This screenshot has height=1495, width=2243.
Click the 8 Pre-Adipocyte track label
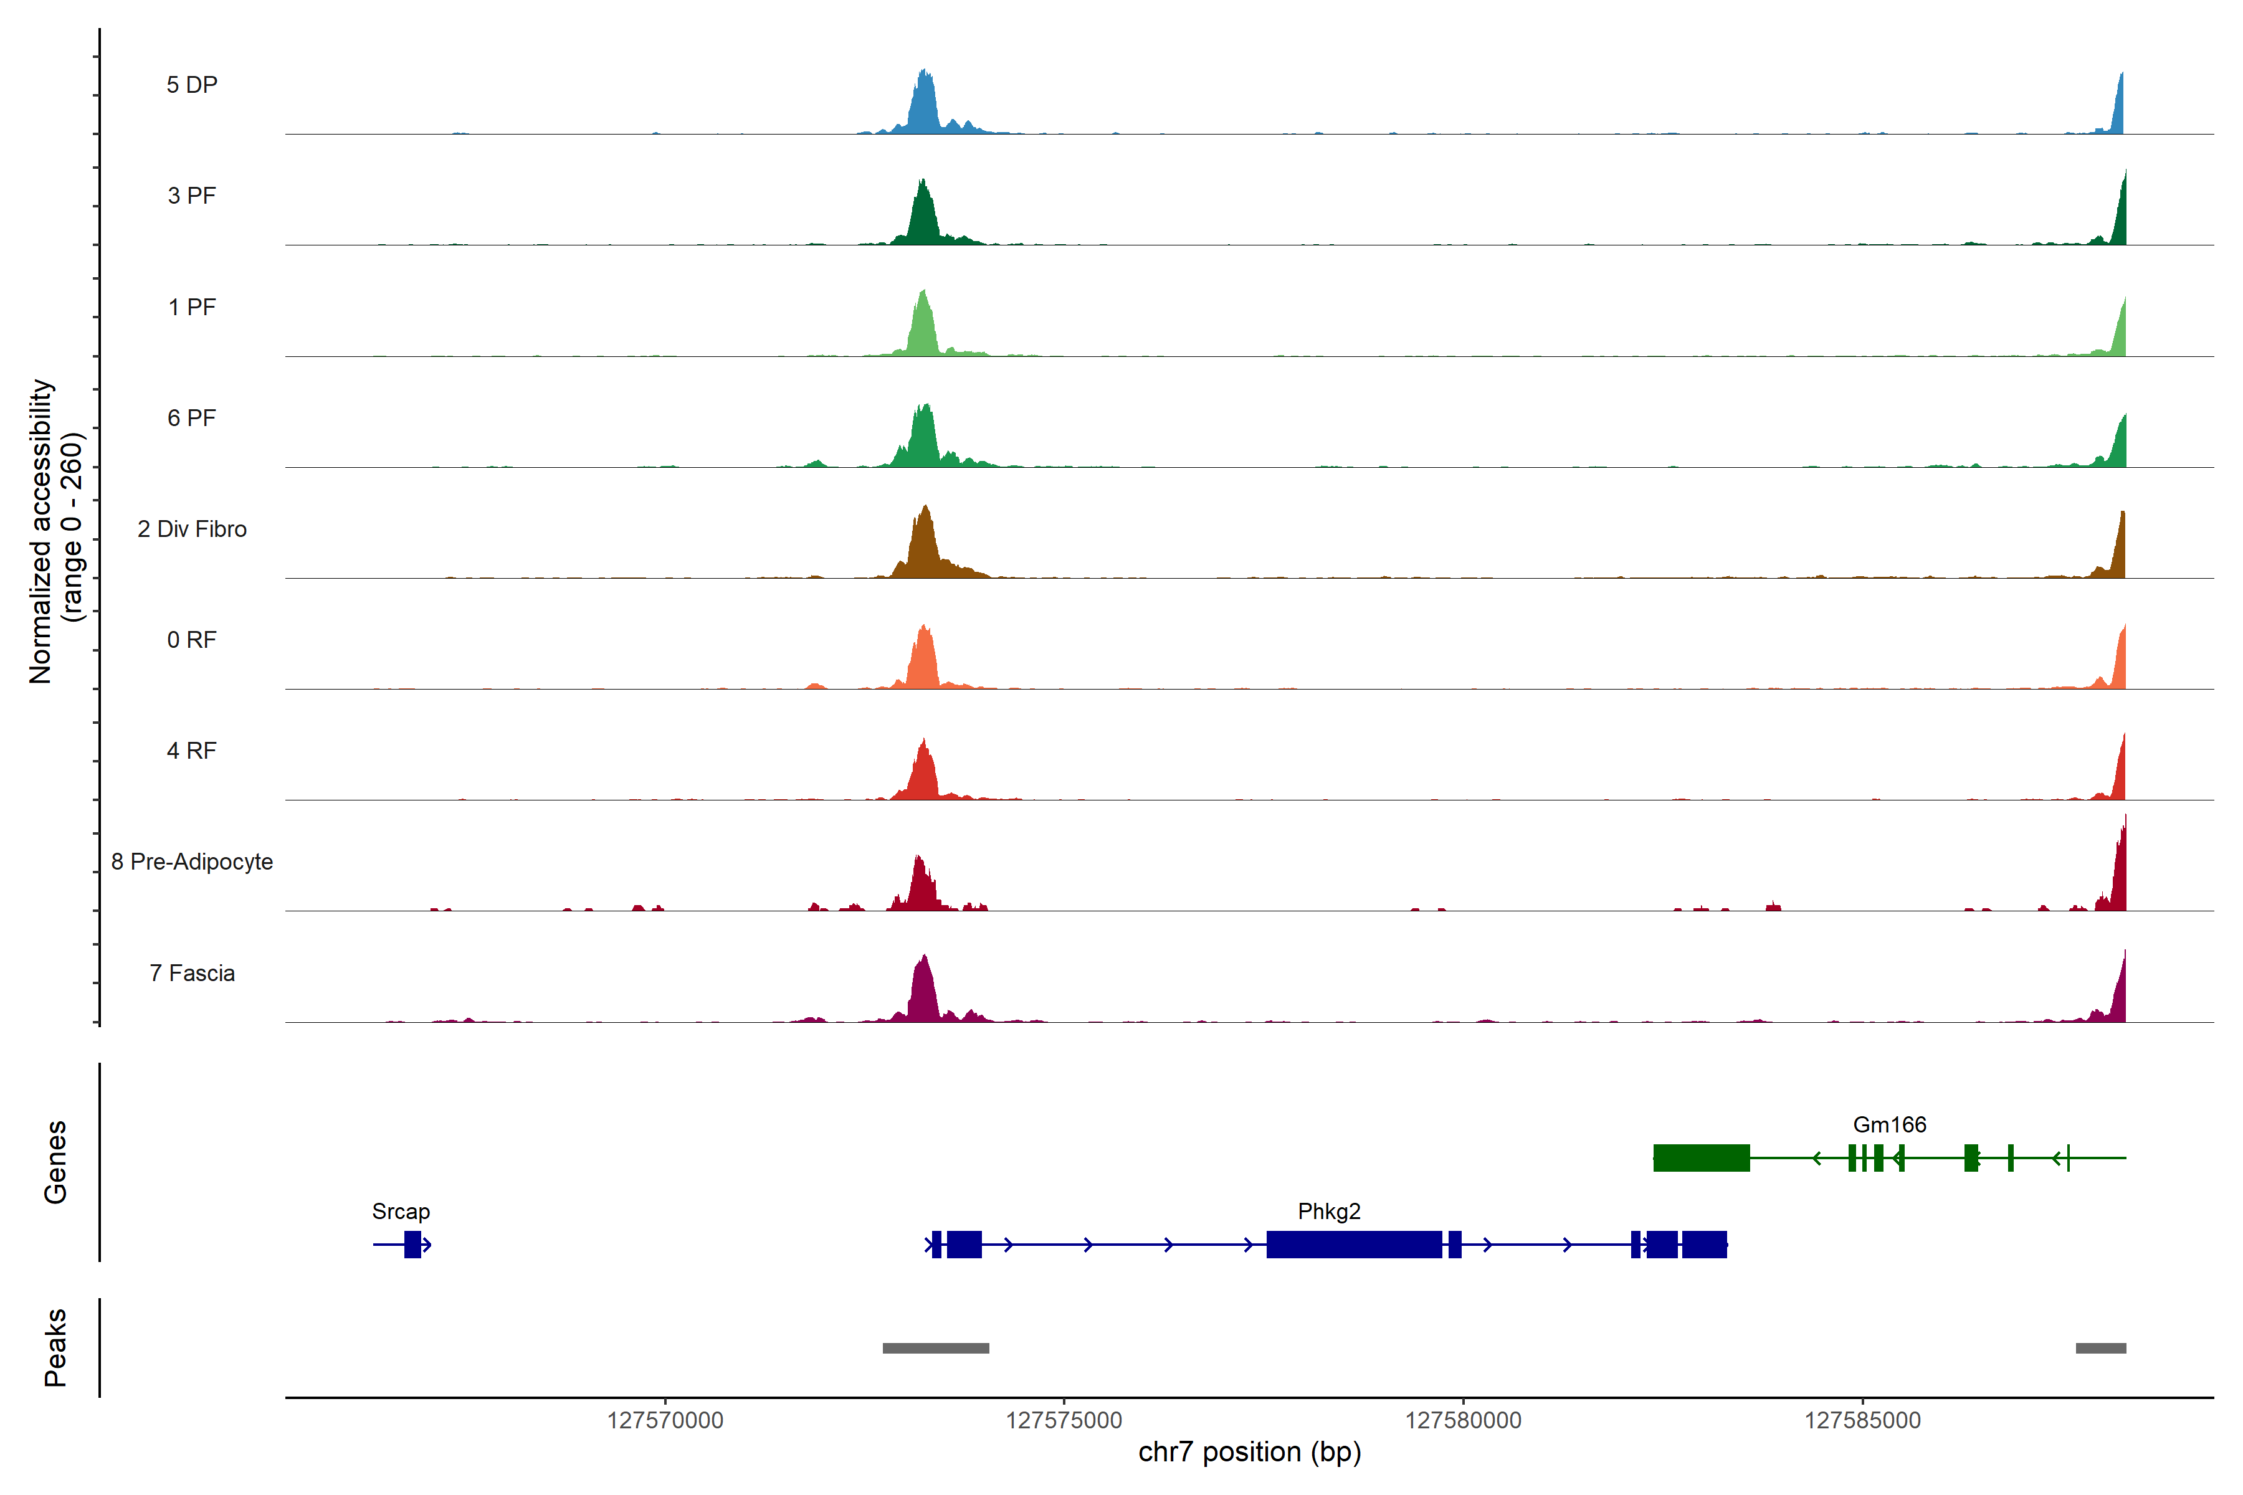pos(192,861)
